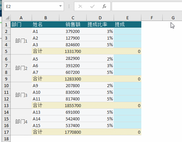
Task: Expand the Name Box dropdown arrow
Action: coord(60,6)
